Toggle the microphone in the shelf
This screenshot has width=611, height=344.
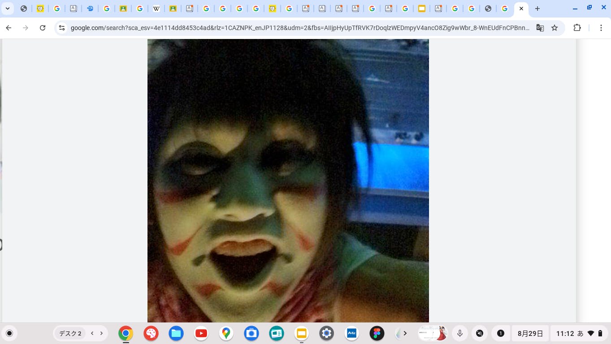pyautogui.click(x=460, y=333)
